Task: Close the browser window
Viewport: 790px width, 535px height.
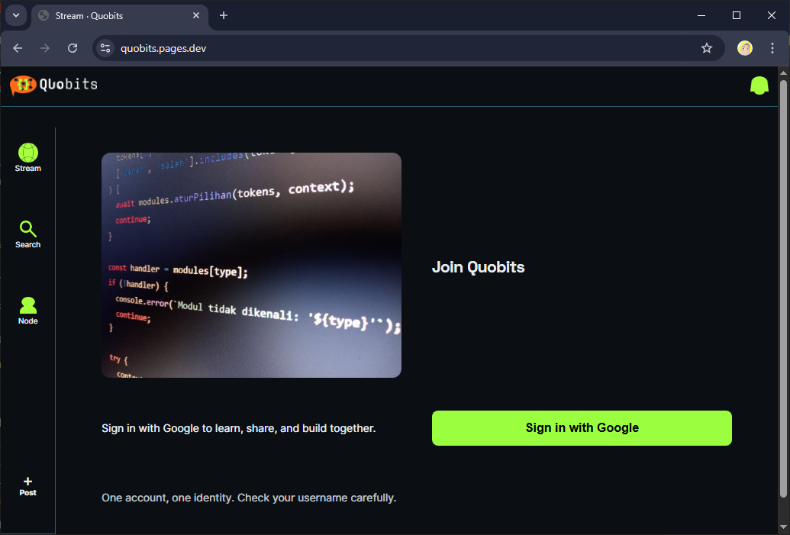Action: click(x=772, y=15)
